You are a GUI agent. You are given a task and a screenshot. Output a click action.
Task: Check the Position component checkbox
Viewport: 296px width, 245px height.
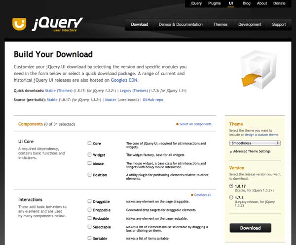pos(89,175)
